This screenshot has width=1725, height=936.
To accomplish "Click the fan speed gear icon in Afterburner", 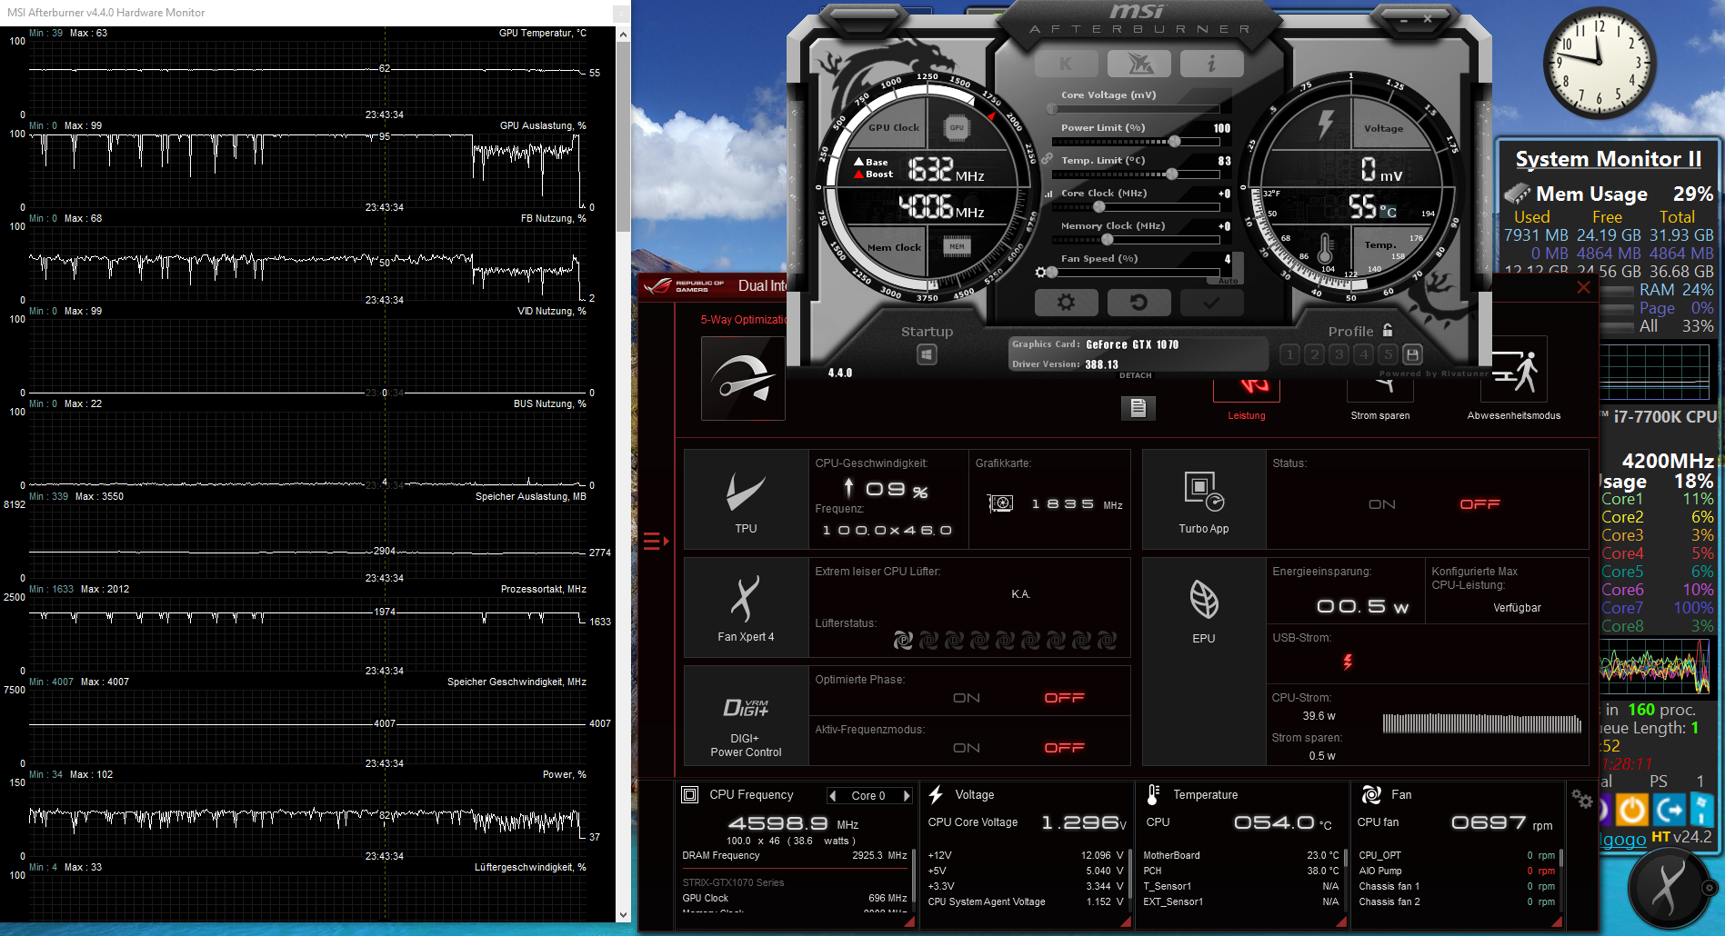I will (1040, 273).
